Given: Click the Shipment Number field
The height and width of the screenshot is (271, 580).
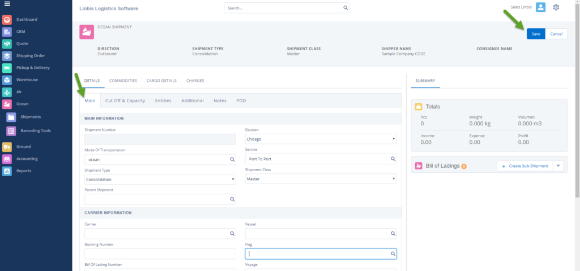Looking at the screenshot, I should [160, 139].
